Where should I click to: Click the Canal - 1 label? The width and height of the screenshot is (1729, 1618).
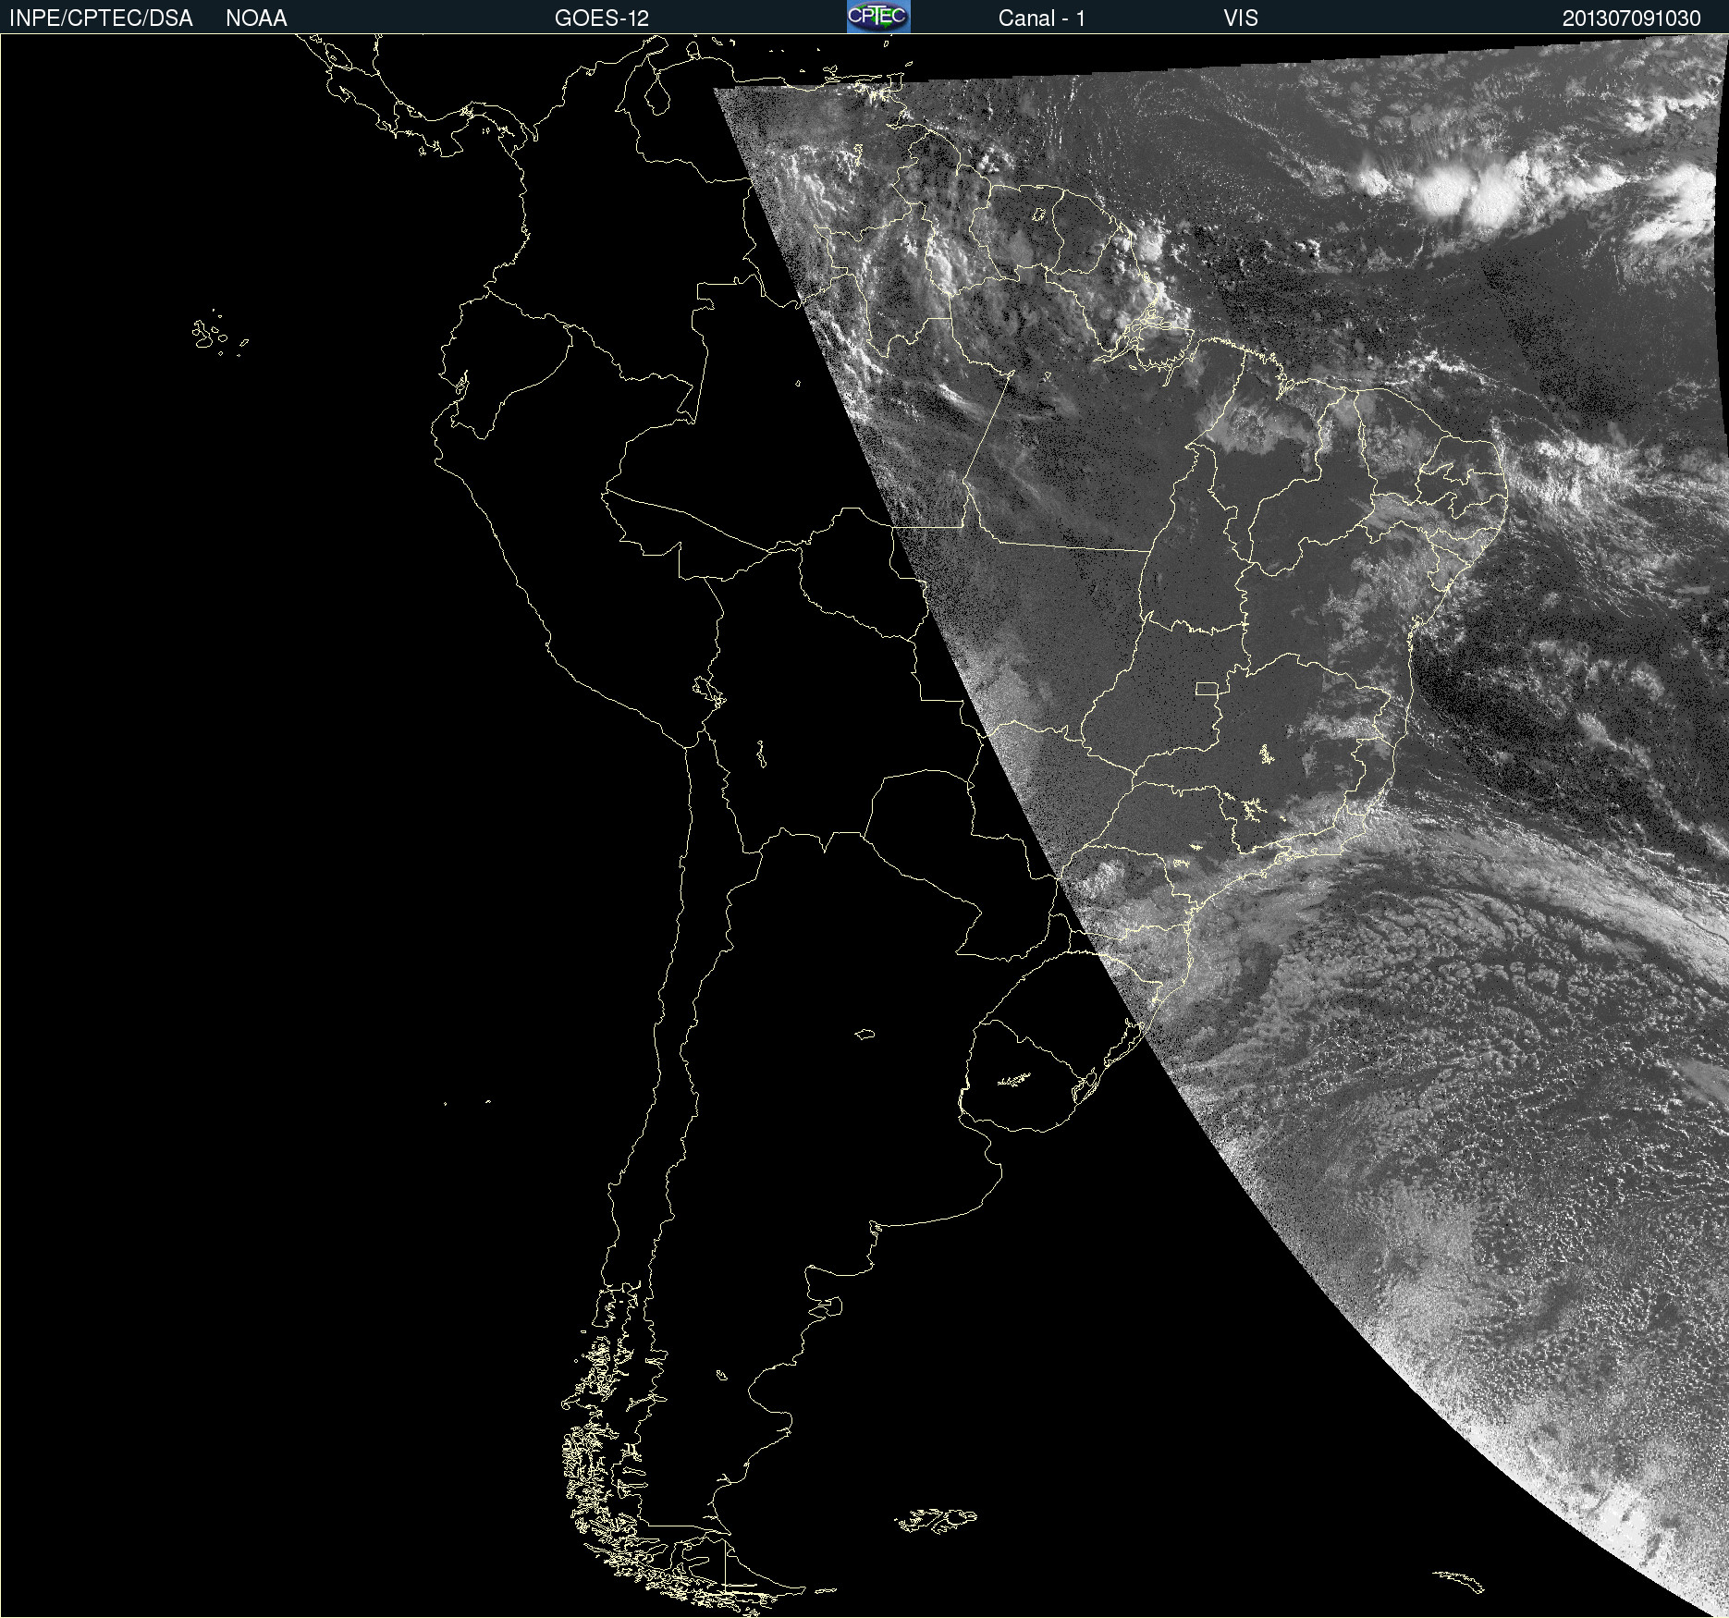(x=1041, y=18)
